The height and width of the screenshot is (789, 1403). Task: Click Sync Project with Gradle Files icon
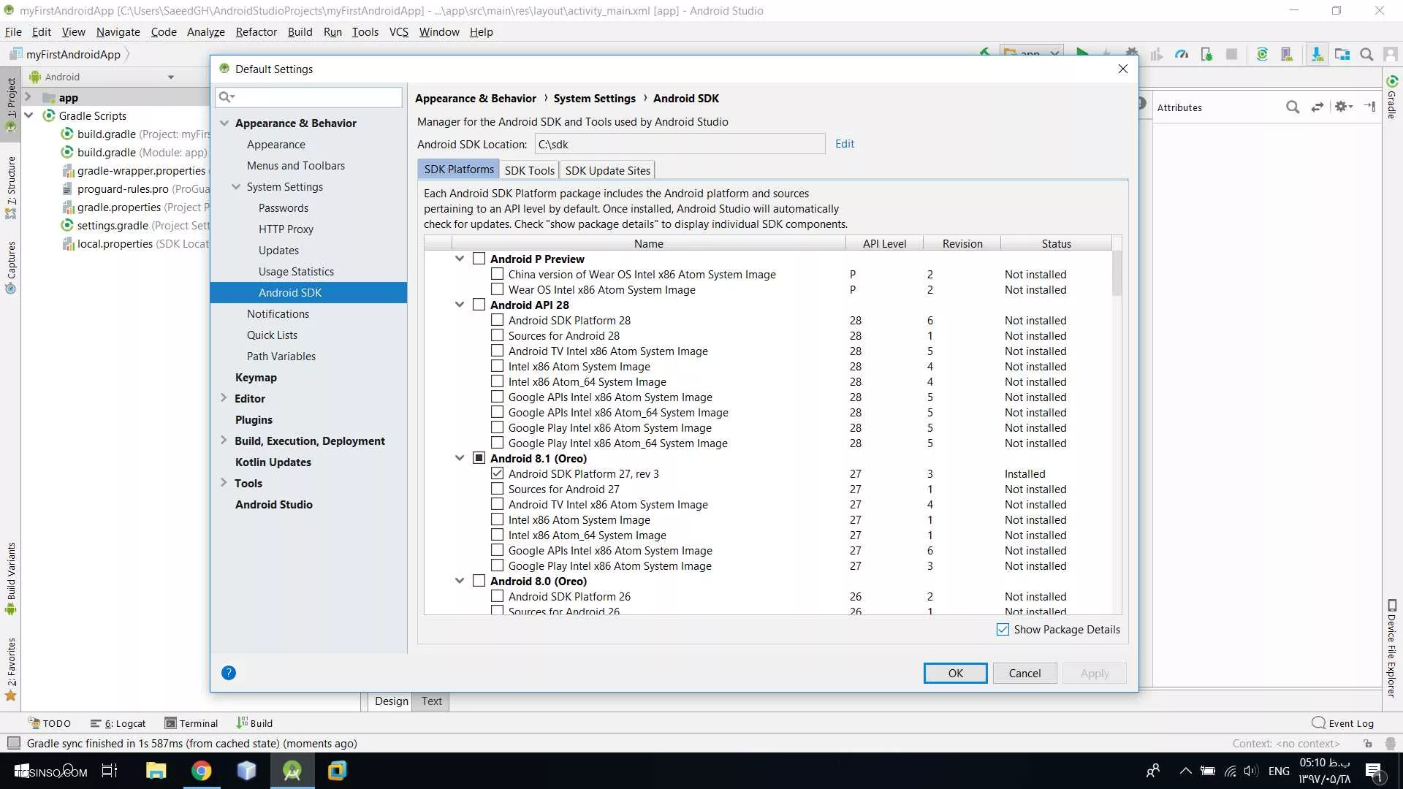coord(1262,54)
